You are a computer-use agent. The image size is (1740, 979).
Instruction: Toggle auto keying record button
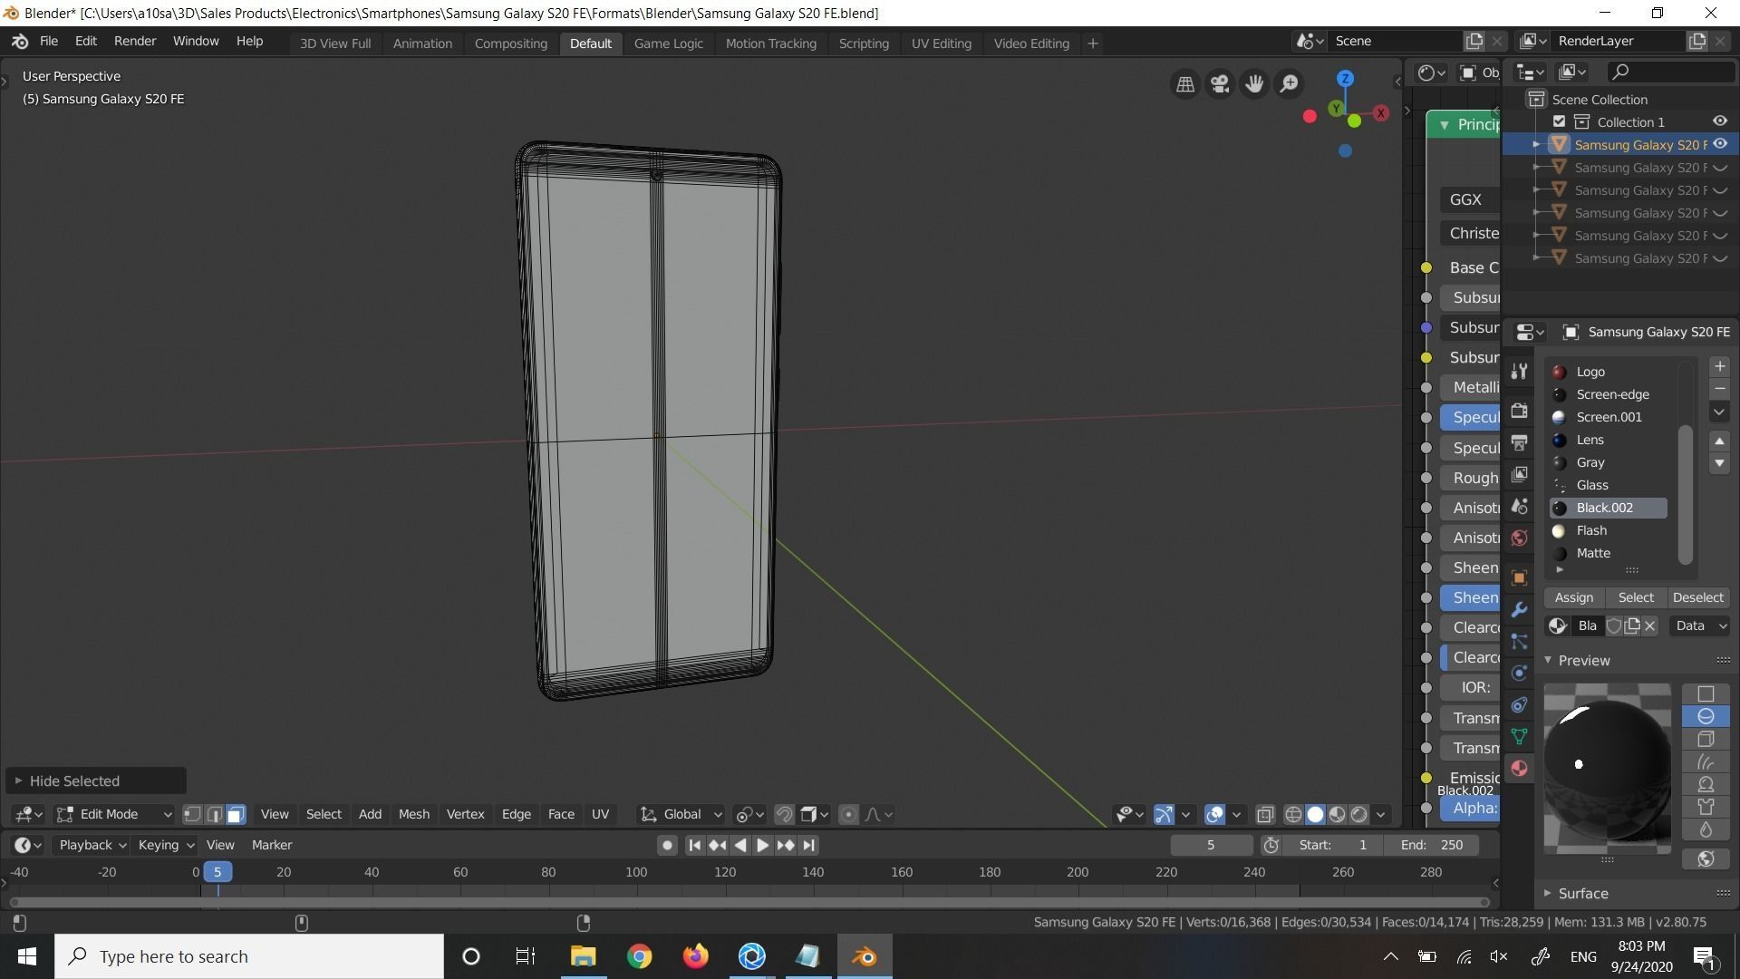[667, 845]
